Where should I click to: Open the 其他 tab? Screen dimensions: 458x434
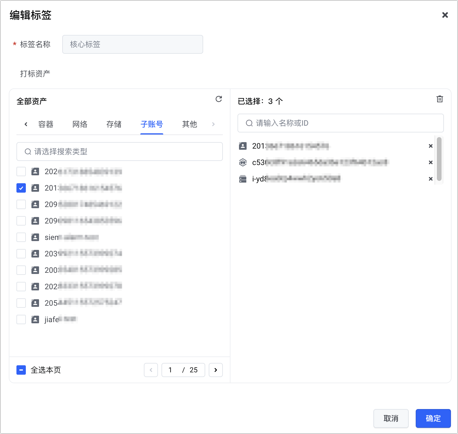[190, 124]
